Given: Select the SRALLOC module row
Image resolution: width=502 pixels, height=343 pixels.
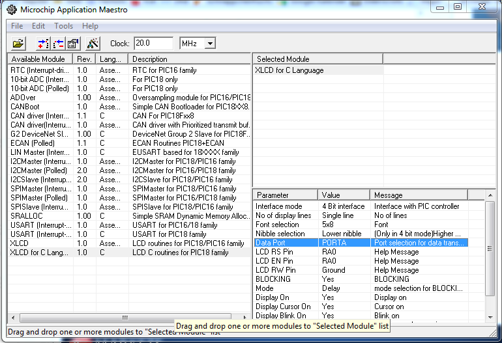Looking at the screenshot, I should coord(129,216).
